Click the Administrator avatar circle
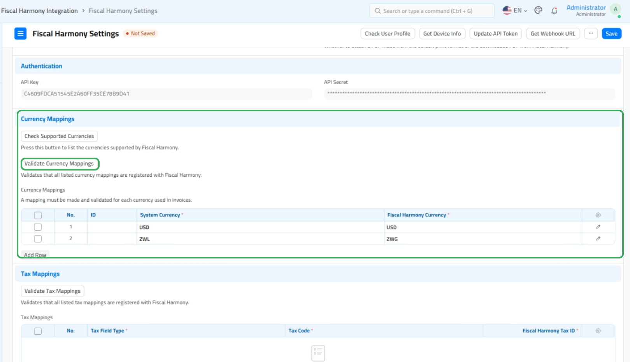Screen dimensions: 630x362 pyautogui.click(x=616, y=9)
